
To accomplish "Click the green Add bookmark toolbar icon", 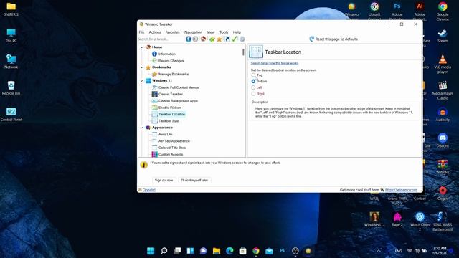I will [212, 39].
